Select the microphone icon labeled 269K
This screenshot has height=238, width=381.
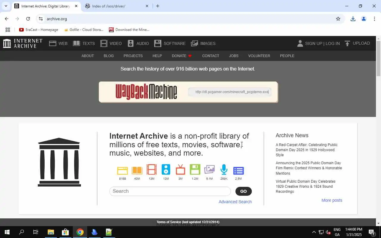[x=224, y=170]
